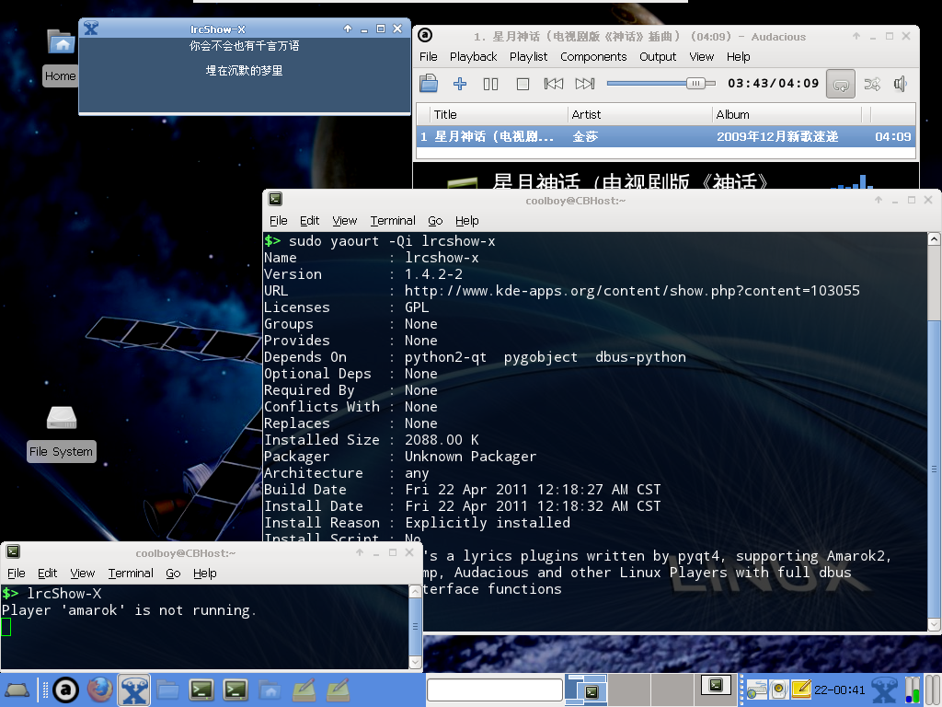Click the home folder icon on panel
This screenshot has width=942, height=707.
click(x=270, y=690)
